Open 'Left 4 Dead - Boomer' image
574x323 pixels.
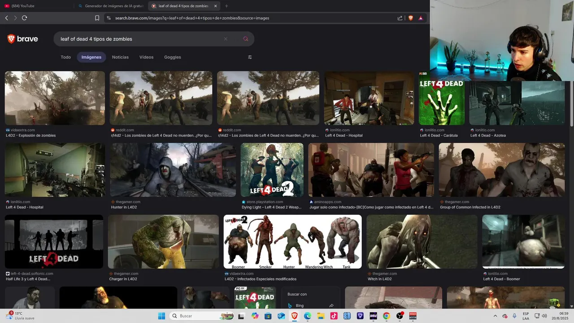pos(523,241)
